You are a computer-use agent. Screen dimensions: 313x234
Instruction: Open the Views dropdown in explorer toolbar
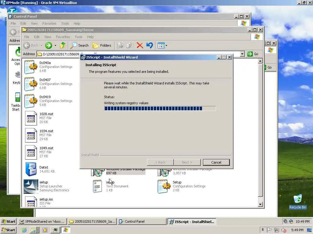pos(163,46)
